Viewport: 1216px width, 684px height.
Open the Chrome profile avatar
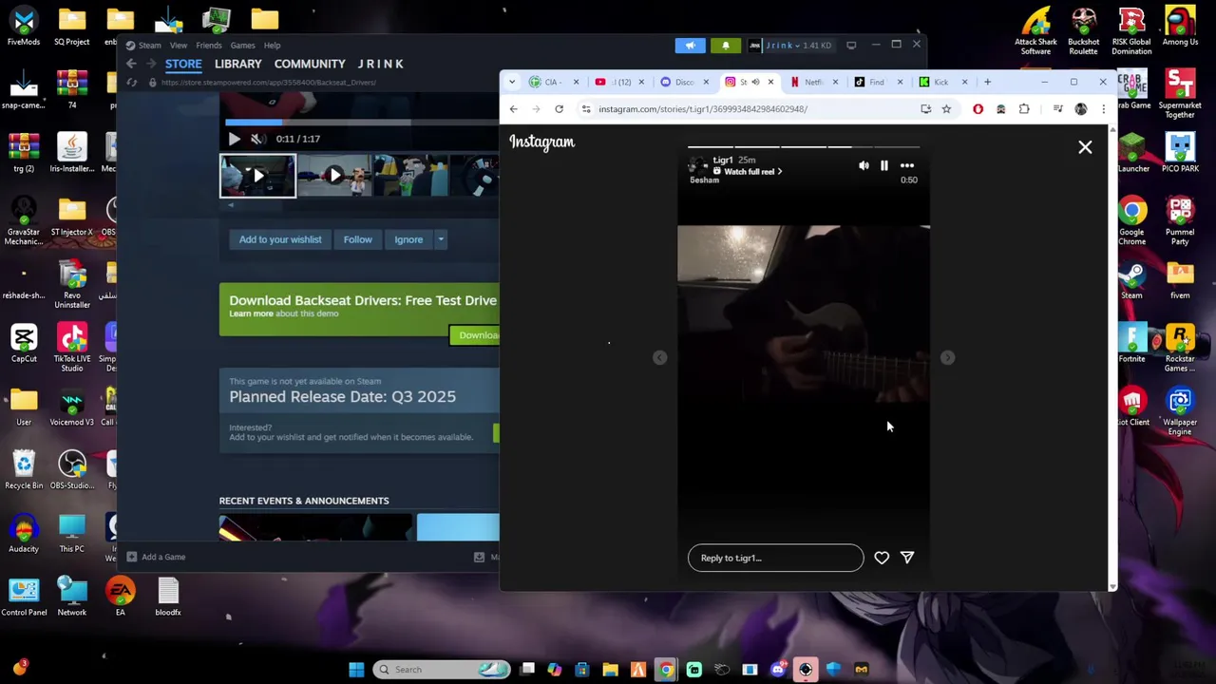pos(1080,109)
